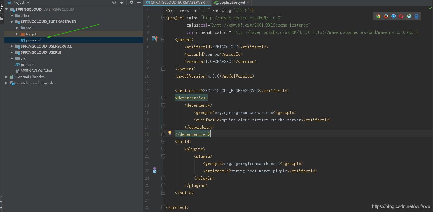The height and width of the screenshot is (212, 433).
Task: Click the light bulb intention icon
Action: pyautogui.click(x=170, y=133)
